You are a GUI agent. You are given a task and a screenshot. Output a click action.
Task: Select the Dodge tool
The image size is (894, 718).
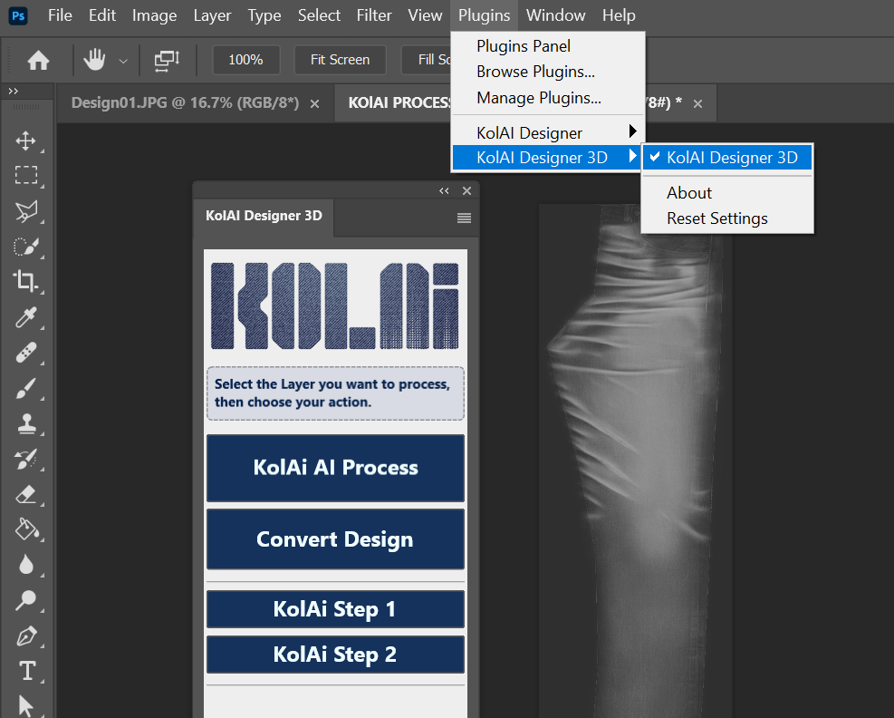25,600
